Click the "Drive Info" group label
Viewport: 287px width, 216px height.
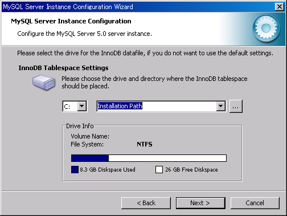click(80, 126)
